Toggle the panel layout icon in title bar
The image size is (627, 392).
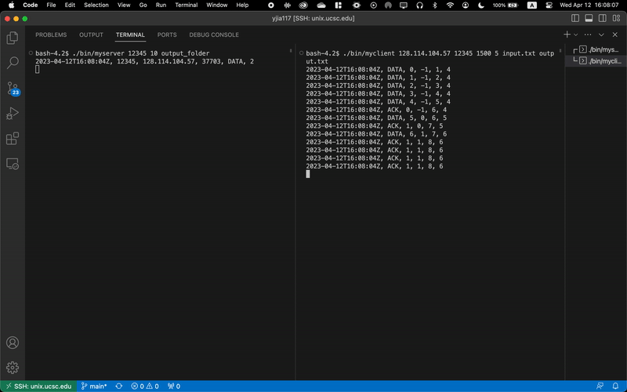pos(589,18)
